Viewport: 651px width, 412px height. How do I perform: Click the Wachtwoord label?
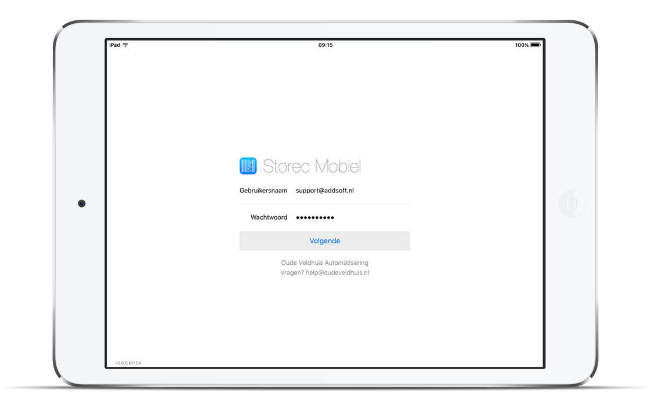click(269, 217)
